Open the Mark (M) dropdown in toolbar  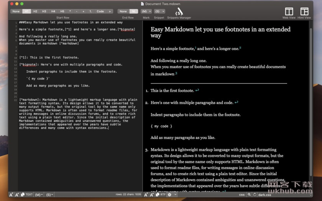click(146, 11)
